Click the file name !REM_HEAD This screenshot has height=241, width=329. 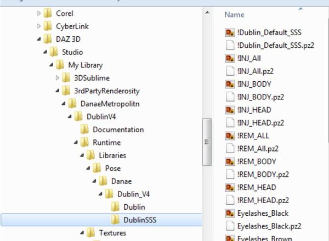pos(257,187)
